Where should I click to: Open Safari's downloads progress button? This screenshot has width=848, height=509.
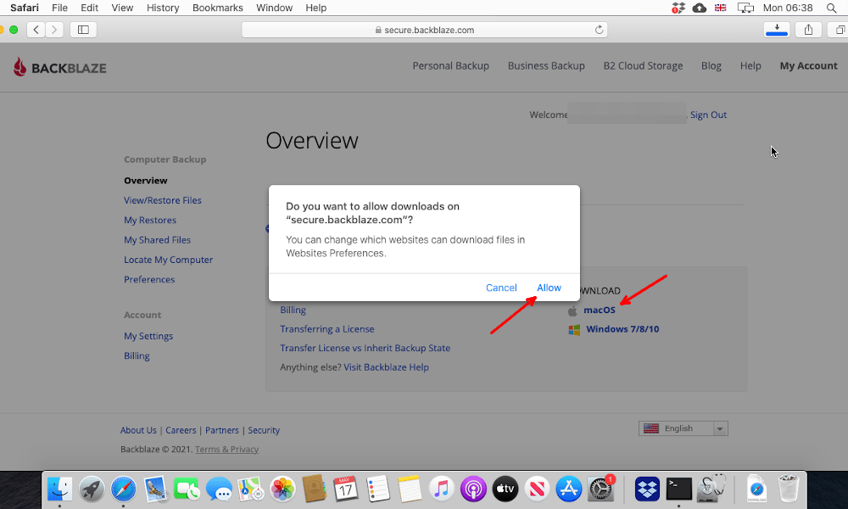[x=777, y=30]
